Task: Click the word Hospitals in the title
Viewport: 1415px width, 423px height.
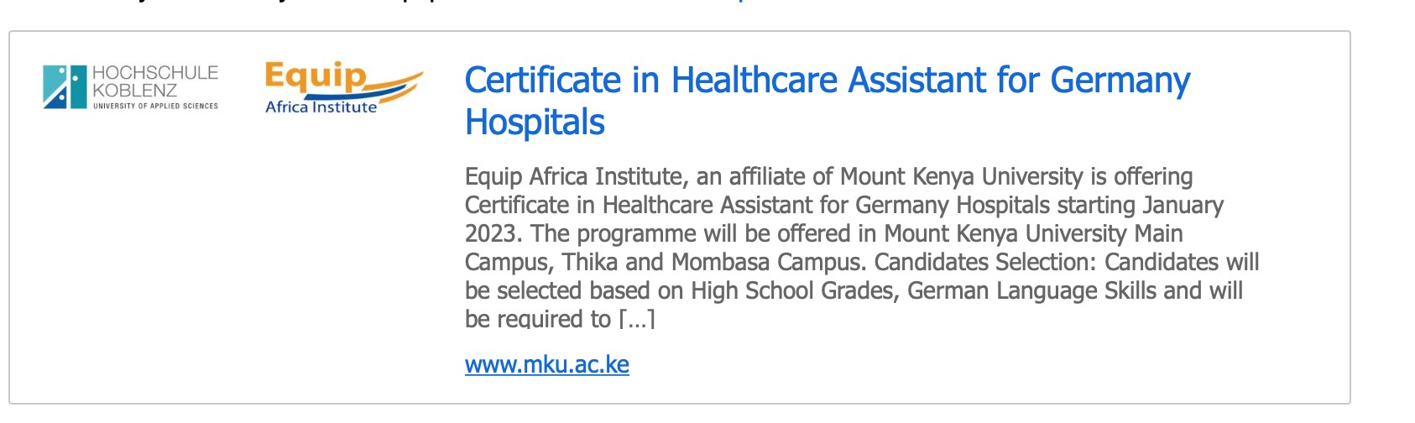Action: tap(535, 122)
